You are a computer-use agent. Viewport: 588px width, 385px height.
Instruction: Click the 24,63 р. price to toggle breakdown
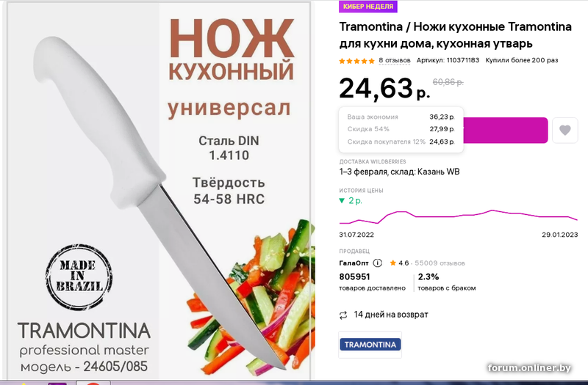coord(384,89)
